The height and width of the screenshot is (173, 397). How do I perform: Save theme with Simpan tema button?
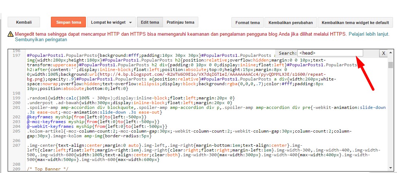pos(69,22)
